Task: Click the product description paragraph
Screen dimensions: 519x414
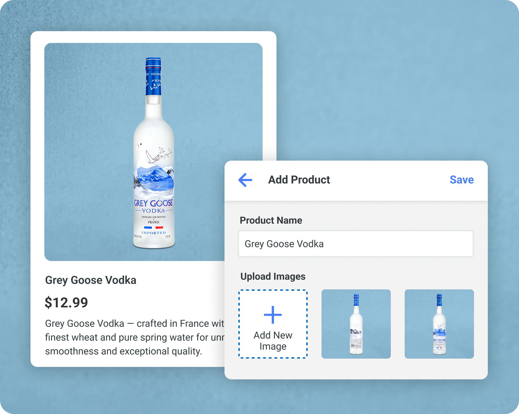Action: pos(135,337)
